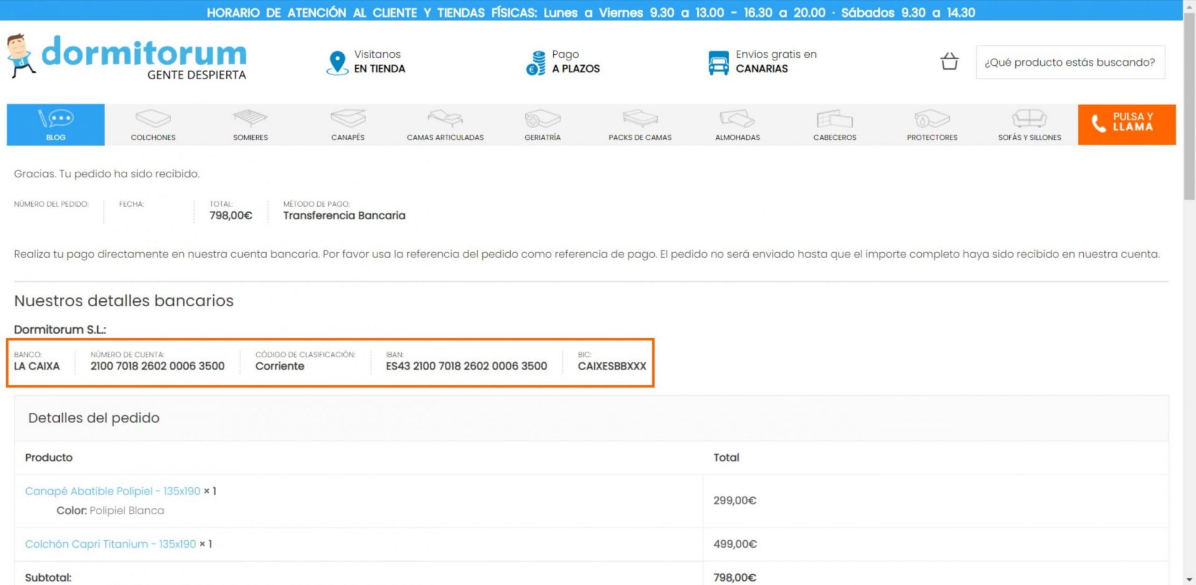The width and height of the screenshot is (1196, 585).
Task: Open the Almohadas menu label
Action: click(x=738, y=138)
